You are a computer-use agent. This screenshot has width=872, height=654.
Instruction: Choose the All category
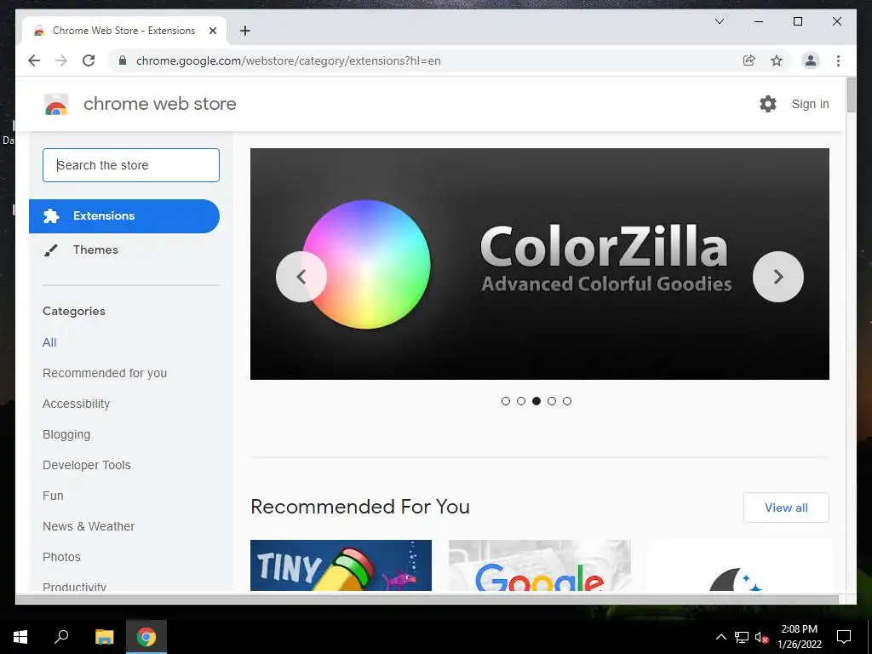[x=49, y=342]
